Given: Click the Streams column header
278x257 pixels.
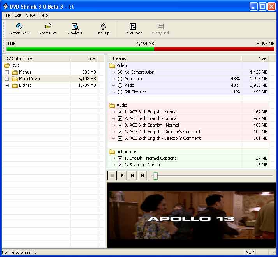Looking at the screenshot, I should (174, 58).
